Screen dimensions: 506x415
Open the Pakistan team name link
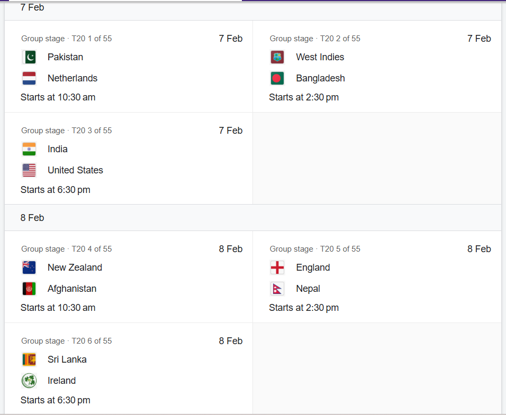pos(65,57)
